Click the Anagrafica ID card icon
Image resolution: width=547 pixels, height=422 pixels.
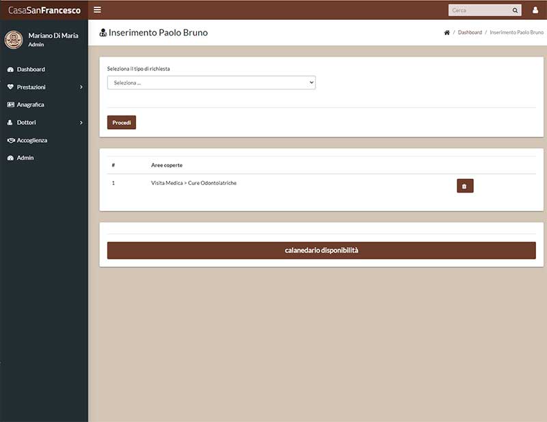click(10, 104)
